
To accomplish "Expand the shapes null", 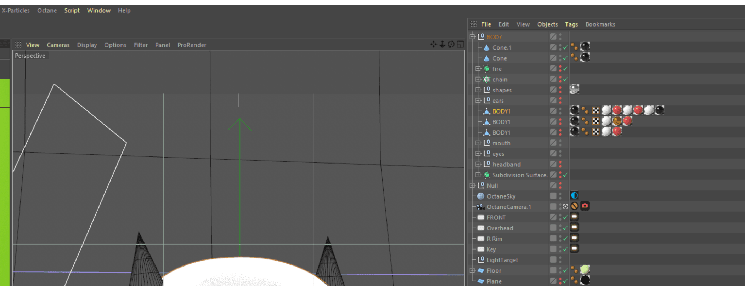I will [x=478, y=90].
